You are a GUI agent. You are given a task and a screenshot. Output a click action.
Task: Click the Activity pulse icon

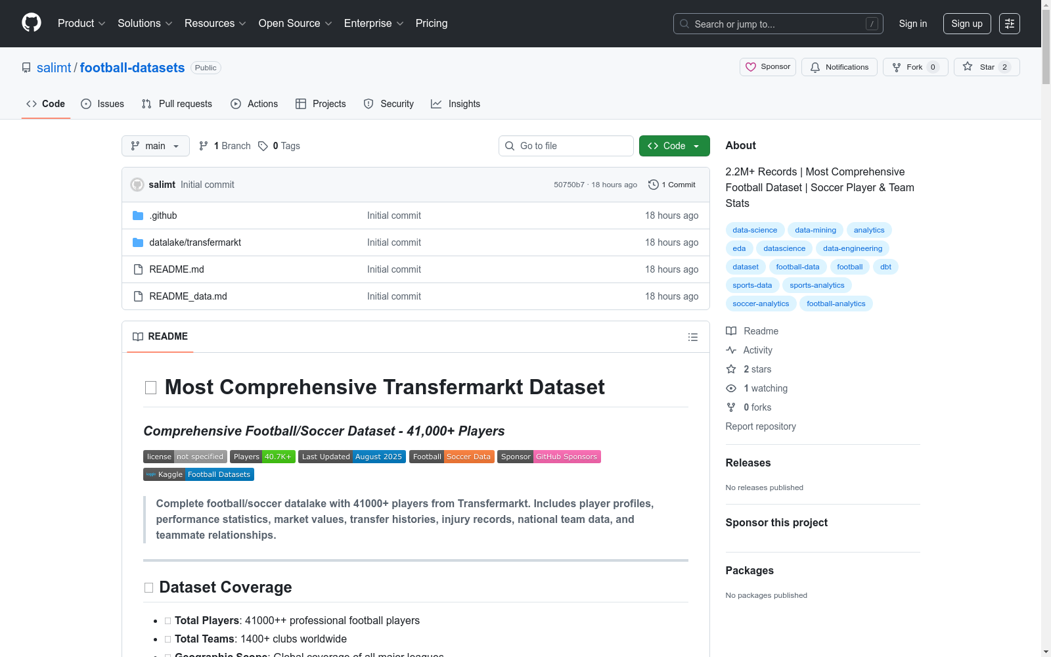731,350
